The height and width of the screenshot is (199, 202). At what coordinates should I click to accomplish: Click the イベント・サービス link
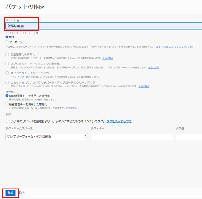pyautogui.click(x=20, y=77)
